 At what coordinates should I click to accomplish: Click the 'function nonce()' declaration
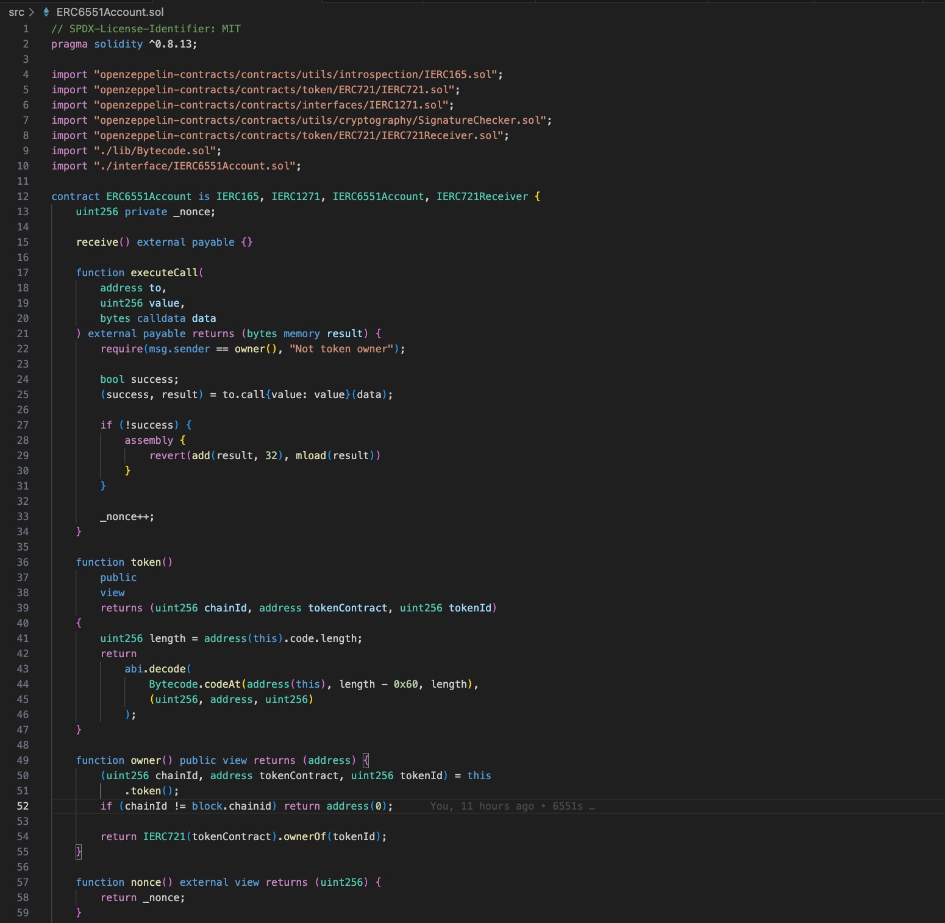pos(124,882)
